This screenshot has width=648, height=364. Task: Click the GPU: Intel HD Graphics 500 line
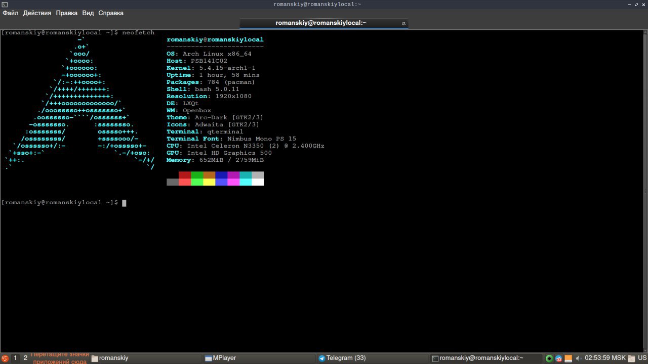click(219, 153)
